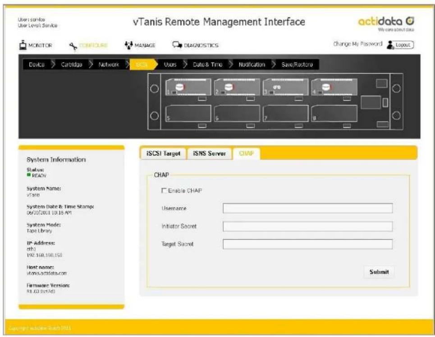Image resolution: width=435 pixels, height=337 pixels.
Task: Click the Logout button
Action: [403, 45]
